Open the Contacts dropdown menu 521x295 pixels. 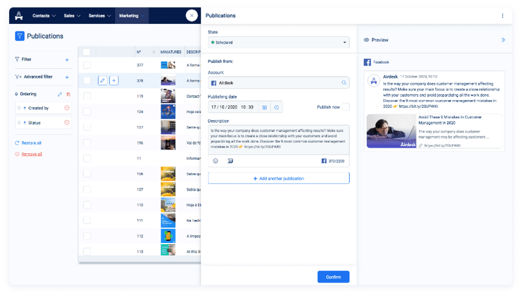click(x=44, y=16)
